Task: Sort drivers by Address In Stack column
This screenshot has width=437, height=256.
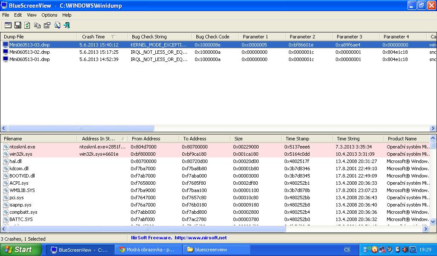Action: click(99, 139)
